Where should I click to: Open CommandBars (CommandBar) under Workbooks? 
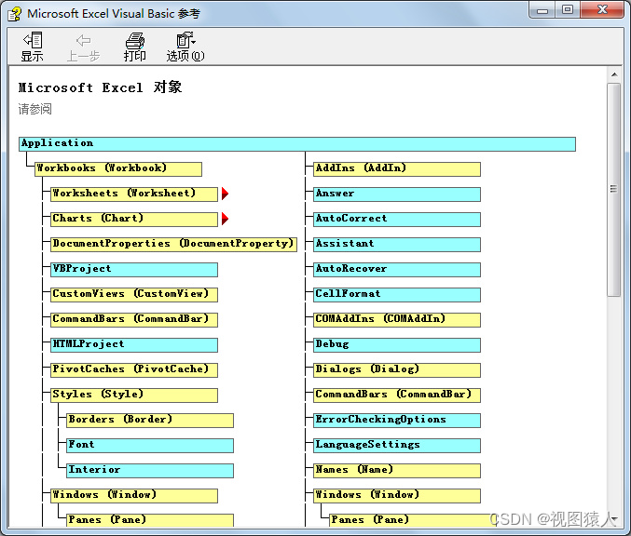click(134, 320)
